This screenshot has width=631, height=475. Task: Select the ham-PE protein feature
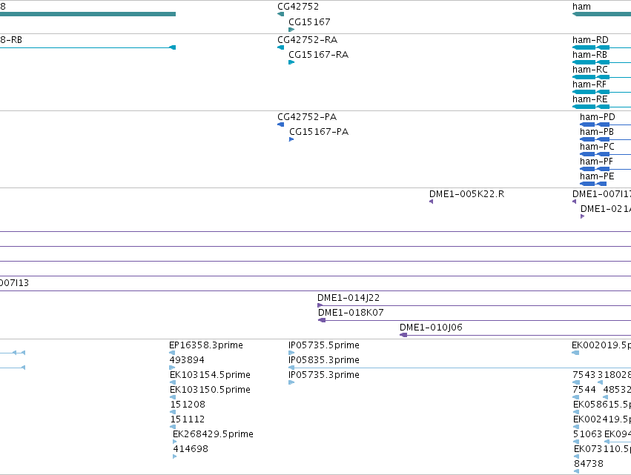(x=593, y=184)
